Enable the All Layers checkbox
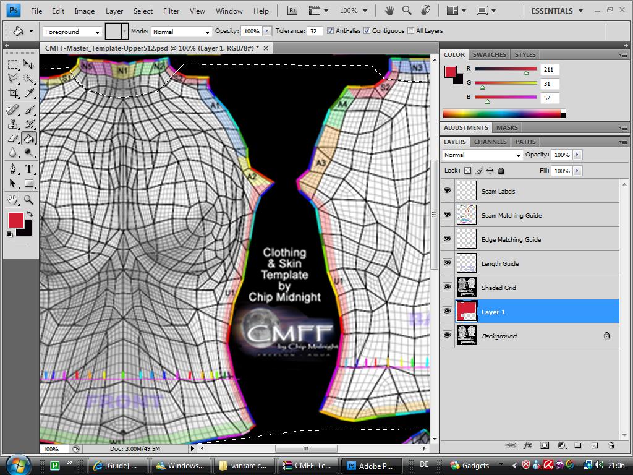 (410, 31)
